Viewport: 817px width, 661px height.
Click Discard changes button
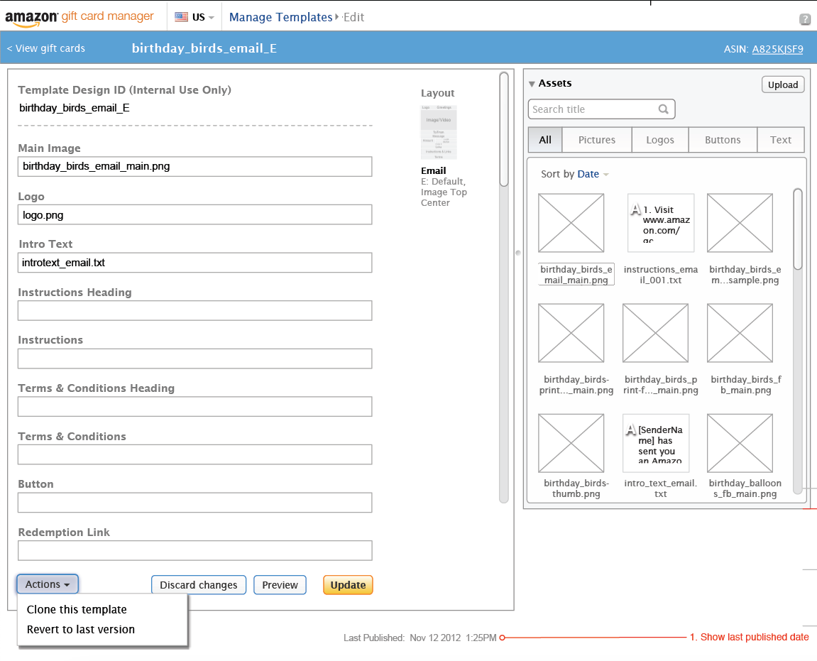(199, 585)
